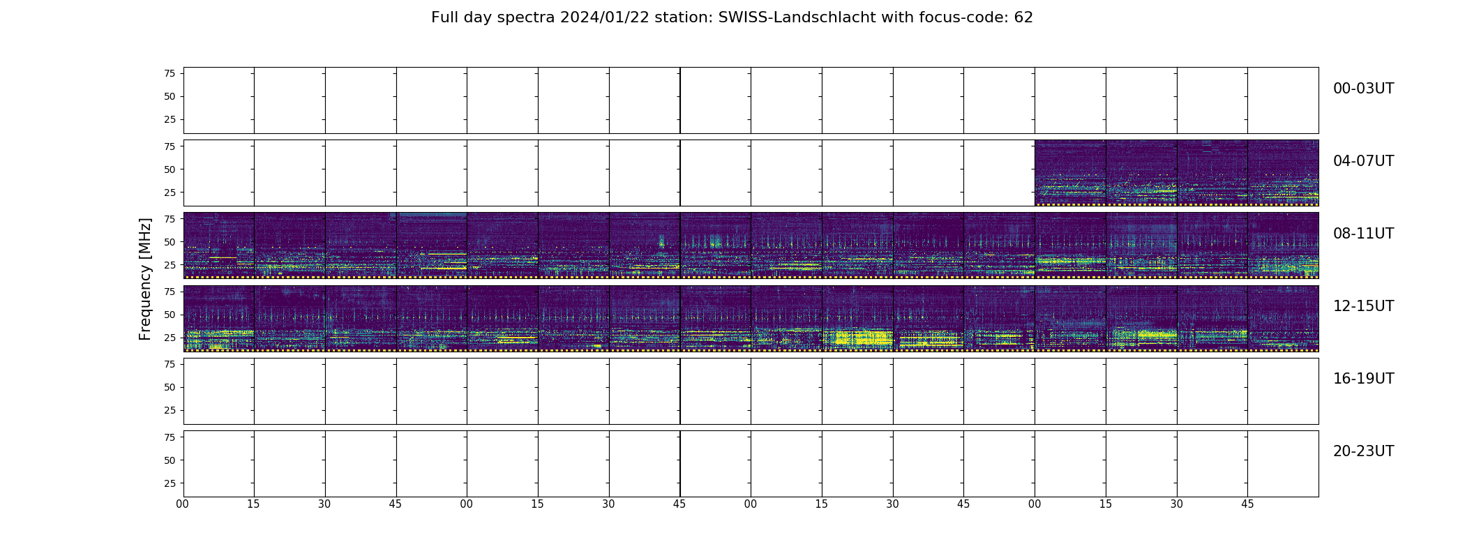Select the 25 tick label of 20-23UT row
1465x558 pixels.
click(170, 483)
